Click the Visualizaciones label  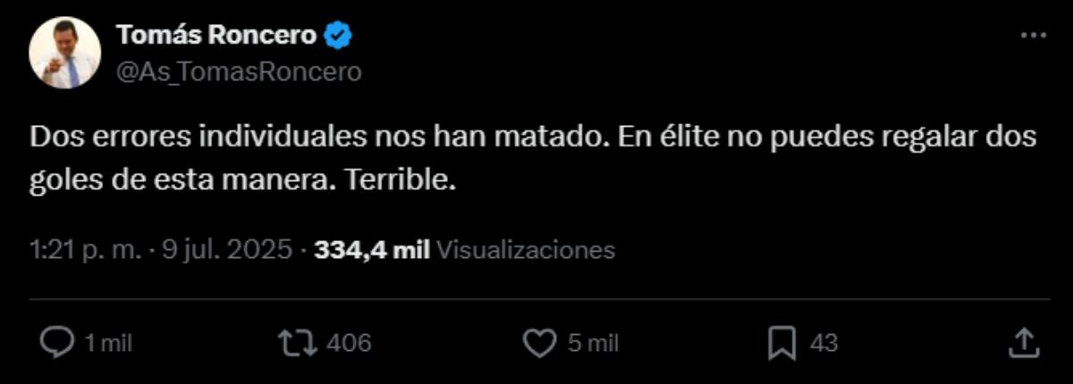click(527, 249)
